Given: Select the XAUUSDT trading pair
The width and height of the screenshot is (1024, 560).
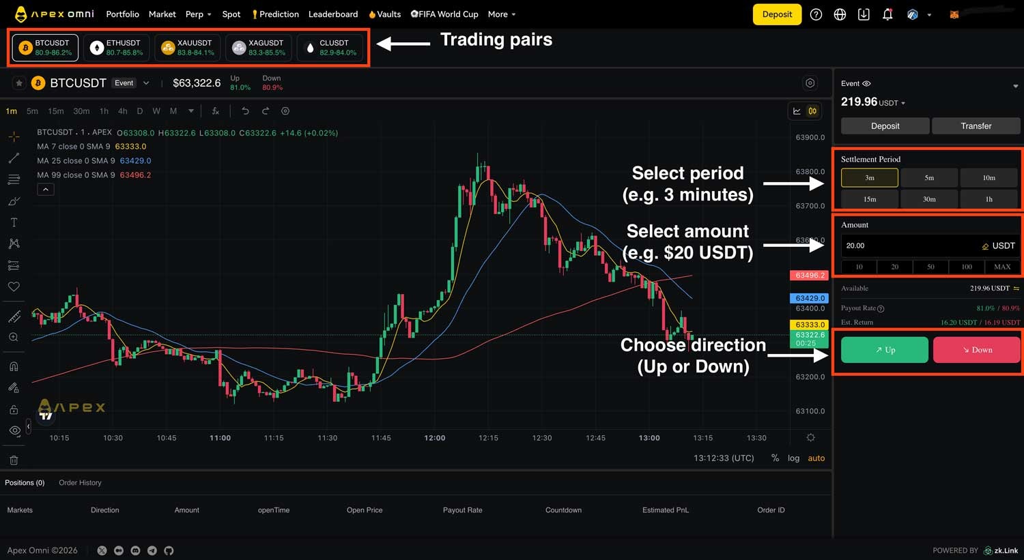Looking at the screenshot, I should pos(188,48).
